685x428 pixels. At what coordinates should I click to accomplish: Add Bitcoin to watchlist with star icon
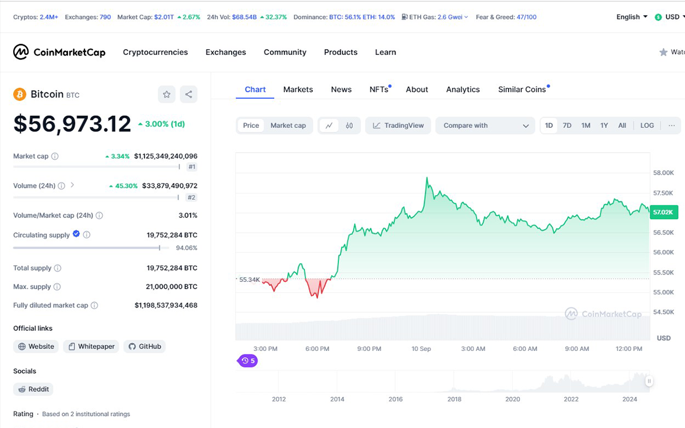pyautogui.click(x=167, y=95)
